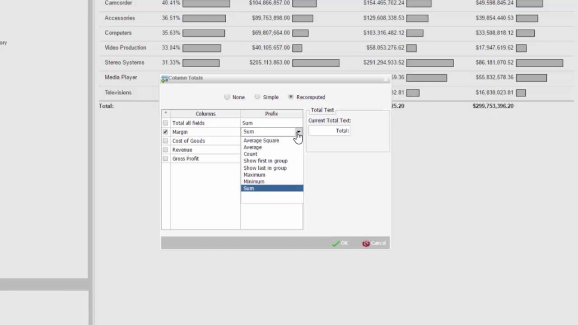The image size is (578, 325).
Task: Check the Total all fields checkbox
Action: pos(165,123)
